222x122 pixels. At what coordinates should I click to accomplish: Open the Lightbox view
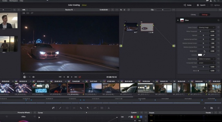(215, 5)
